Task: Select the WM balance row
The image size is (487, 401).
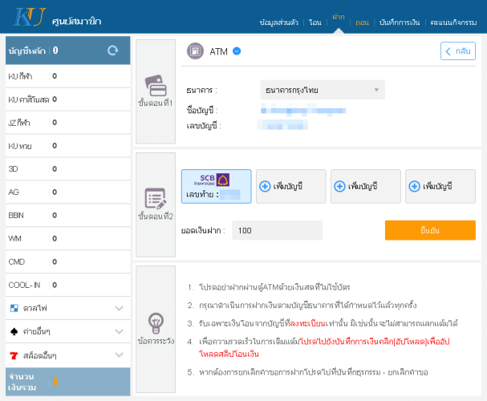Action: point(67,239)
